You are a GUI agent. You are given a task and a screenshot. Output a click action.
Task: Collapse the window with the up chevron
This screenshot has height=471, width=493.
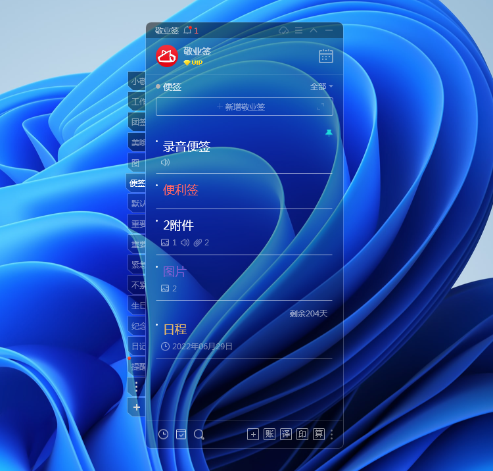(314, 30)
